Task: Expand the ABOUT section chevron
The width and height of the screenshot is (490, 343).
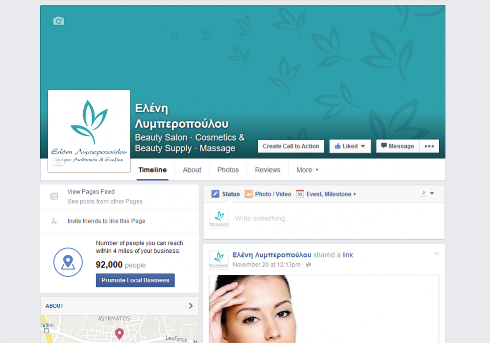Action: [191, 306]
